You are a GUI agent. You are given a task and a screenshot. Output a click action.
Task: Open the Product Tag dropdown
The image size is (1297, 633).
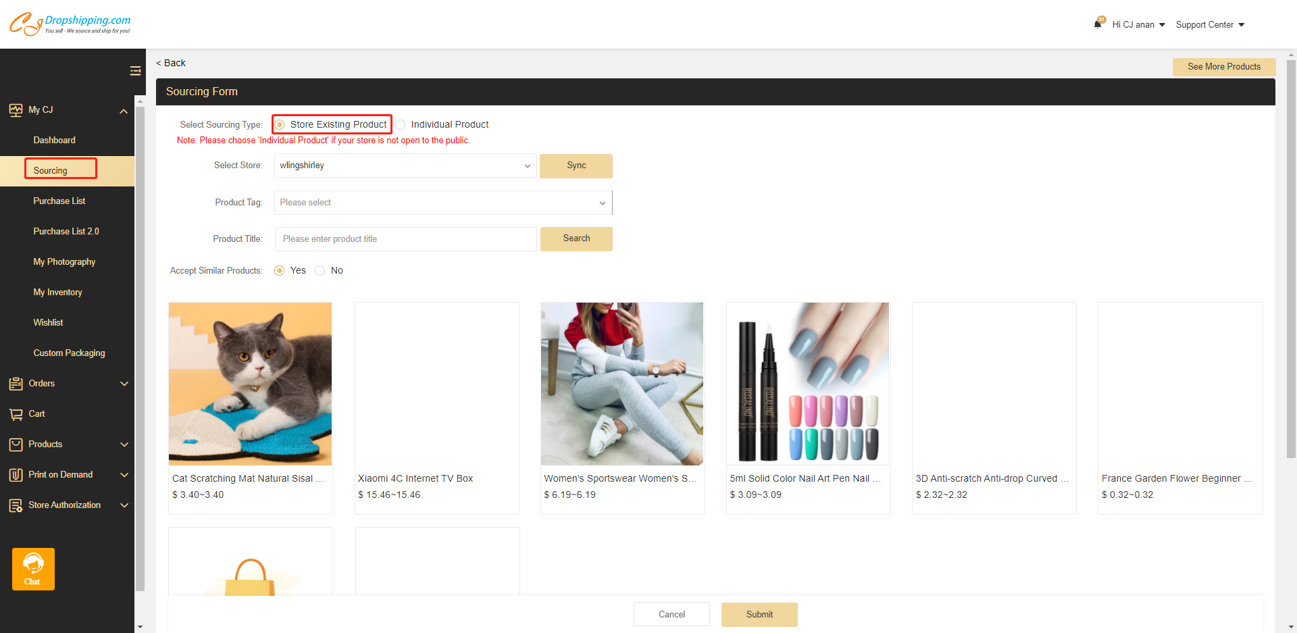(x=442, y=203)
